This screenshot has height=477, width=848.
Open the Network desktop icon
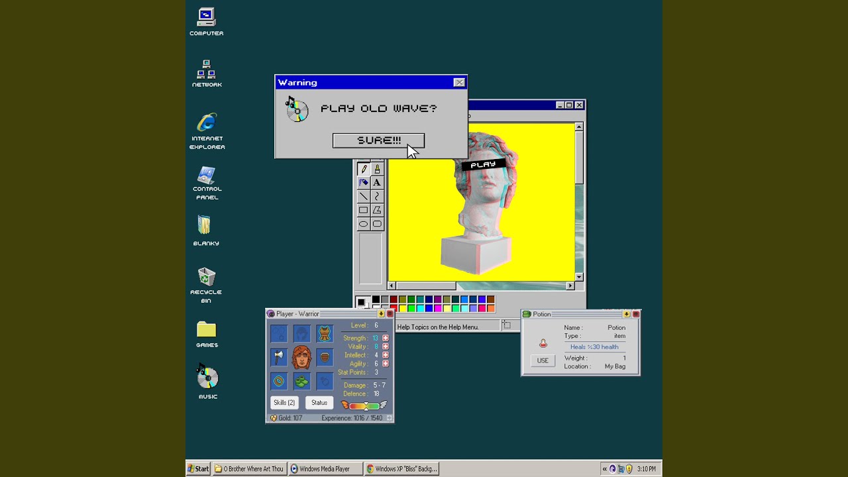point(207,73)
